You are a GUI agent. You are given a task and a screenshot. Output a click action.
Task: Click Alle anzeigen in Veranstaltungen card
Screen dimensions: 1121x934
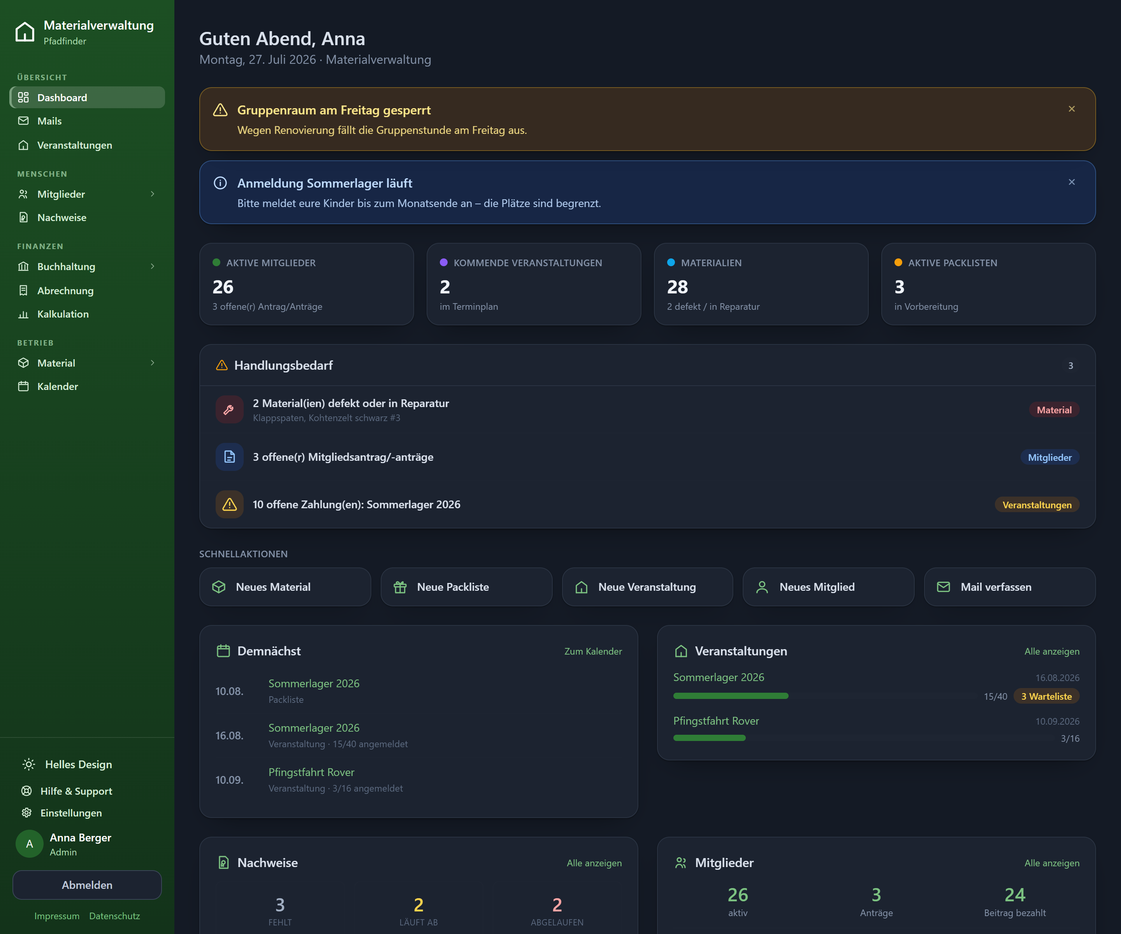click(1052, 651)
